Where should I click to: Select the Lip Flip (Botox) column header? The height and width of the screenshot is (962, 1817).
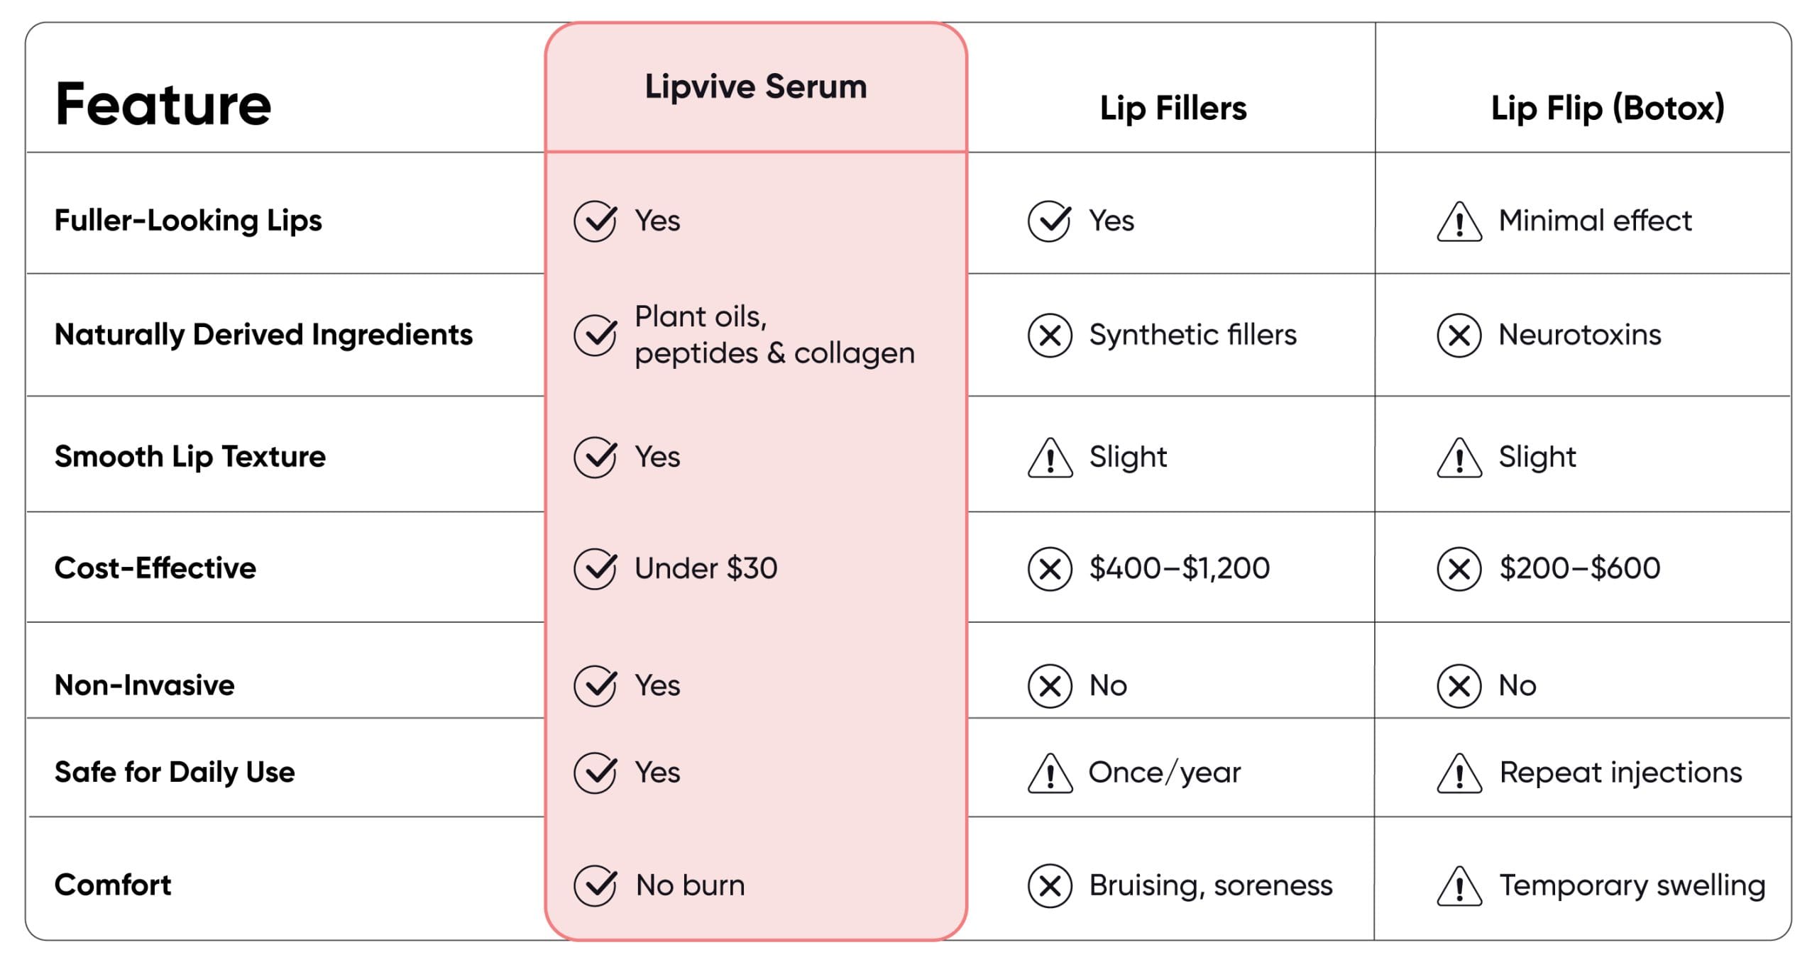[x=1608, y=109]
